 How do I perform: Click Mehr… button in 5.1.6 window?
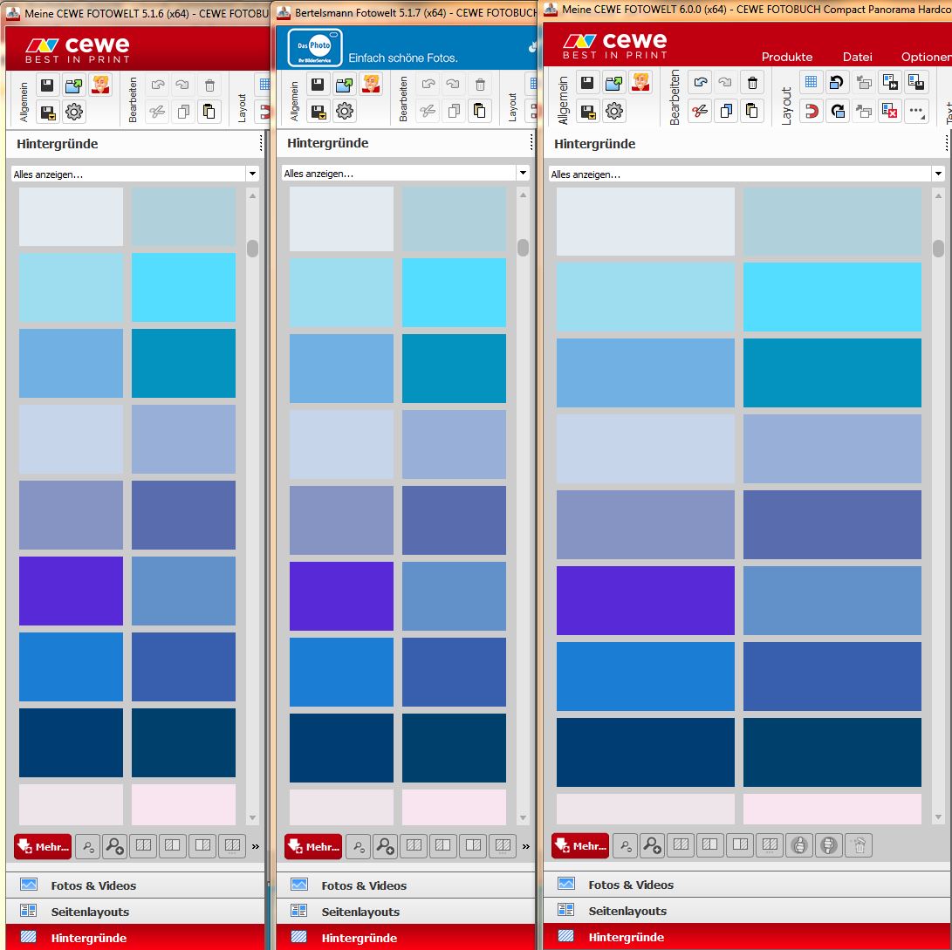43,846
